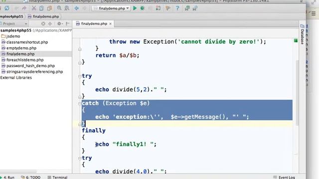This screenshot has width=319, height=179.
Task: Click the Forward navigation arrow
Action: click(x=84, y=8)
